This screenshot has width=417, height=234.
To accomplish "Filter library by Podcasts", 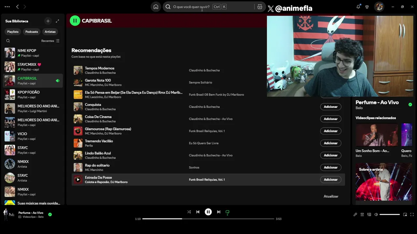I will [x=32, y=32].
